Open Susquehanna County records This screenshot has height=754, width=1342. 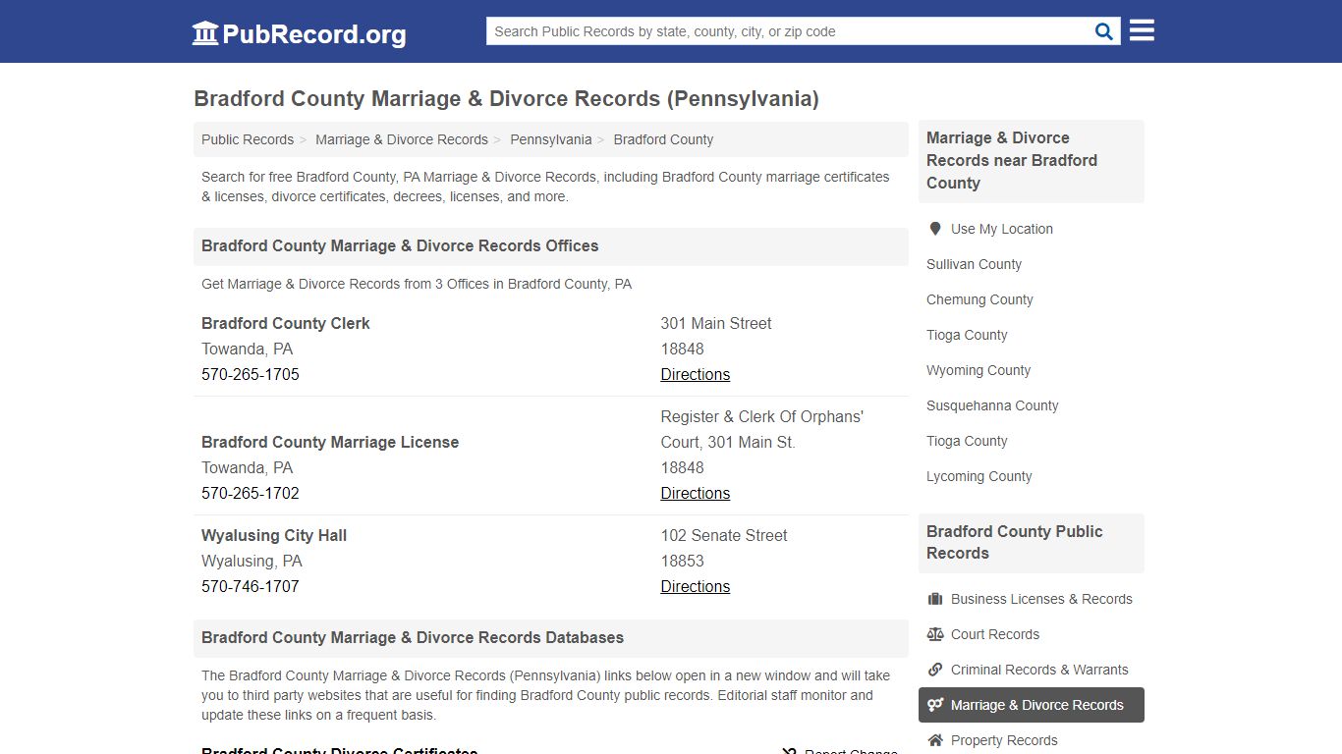coord(992,405)
